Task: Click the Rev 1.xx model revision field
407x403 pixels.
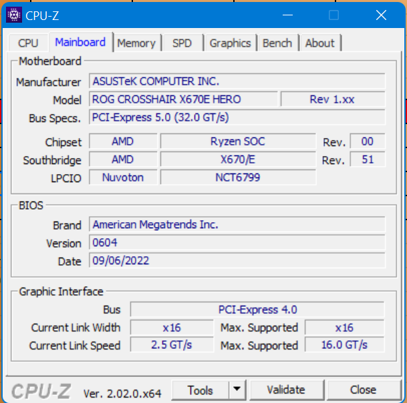Action: pyautogui.click(x=333, y=99)
